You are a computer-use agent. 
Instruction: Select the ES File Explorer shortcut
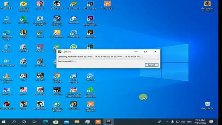[x=74, y=78]
